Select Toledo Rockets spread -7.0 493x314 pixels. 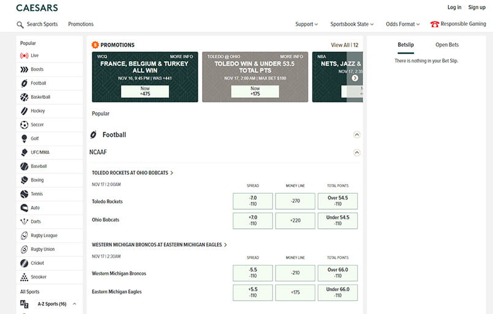click(253, 201)
